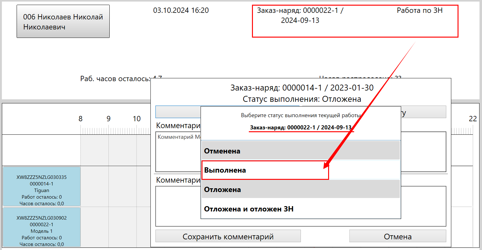Viewport: 482px width, 250px height.
Task: Open employee "006 Николаев Николай Николаевич" button
Action: (x=63, y=22)
